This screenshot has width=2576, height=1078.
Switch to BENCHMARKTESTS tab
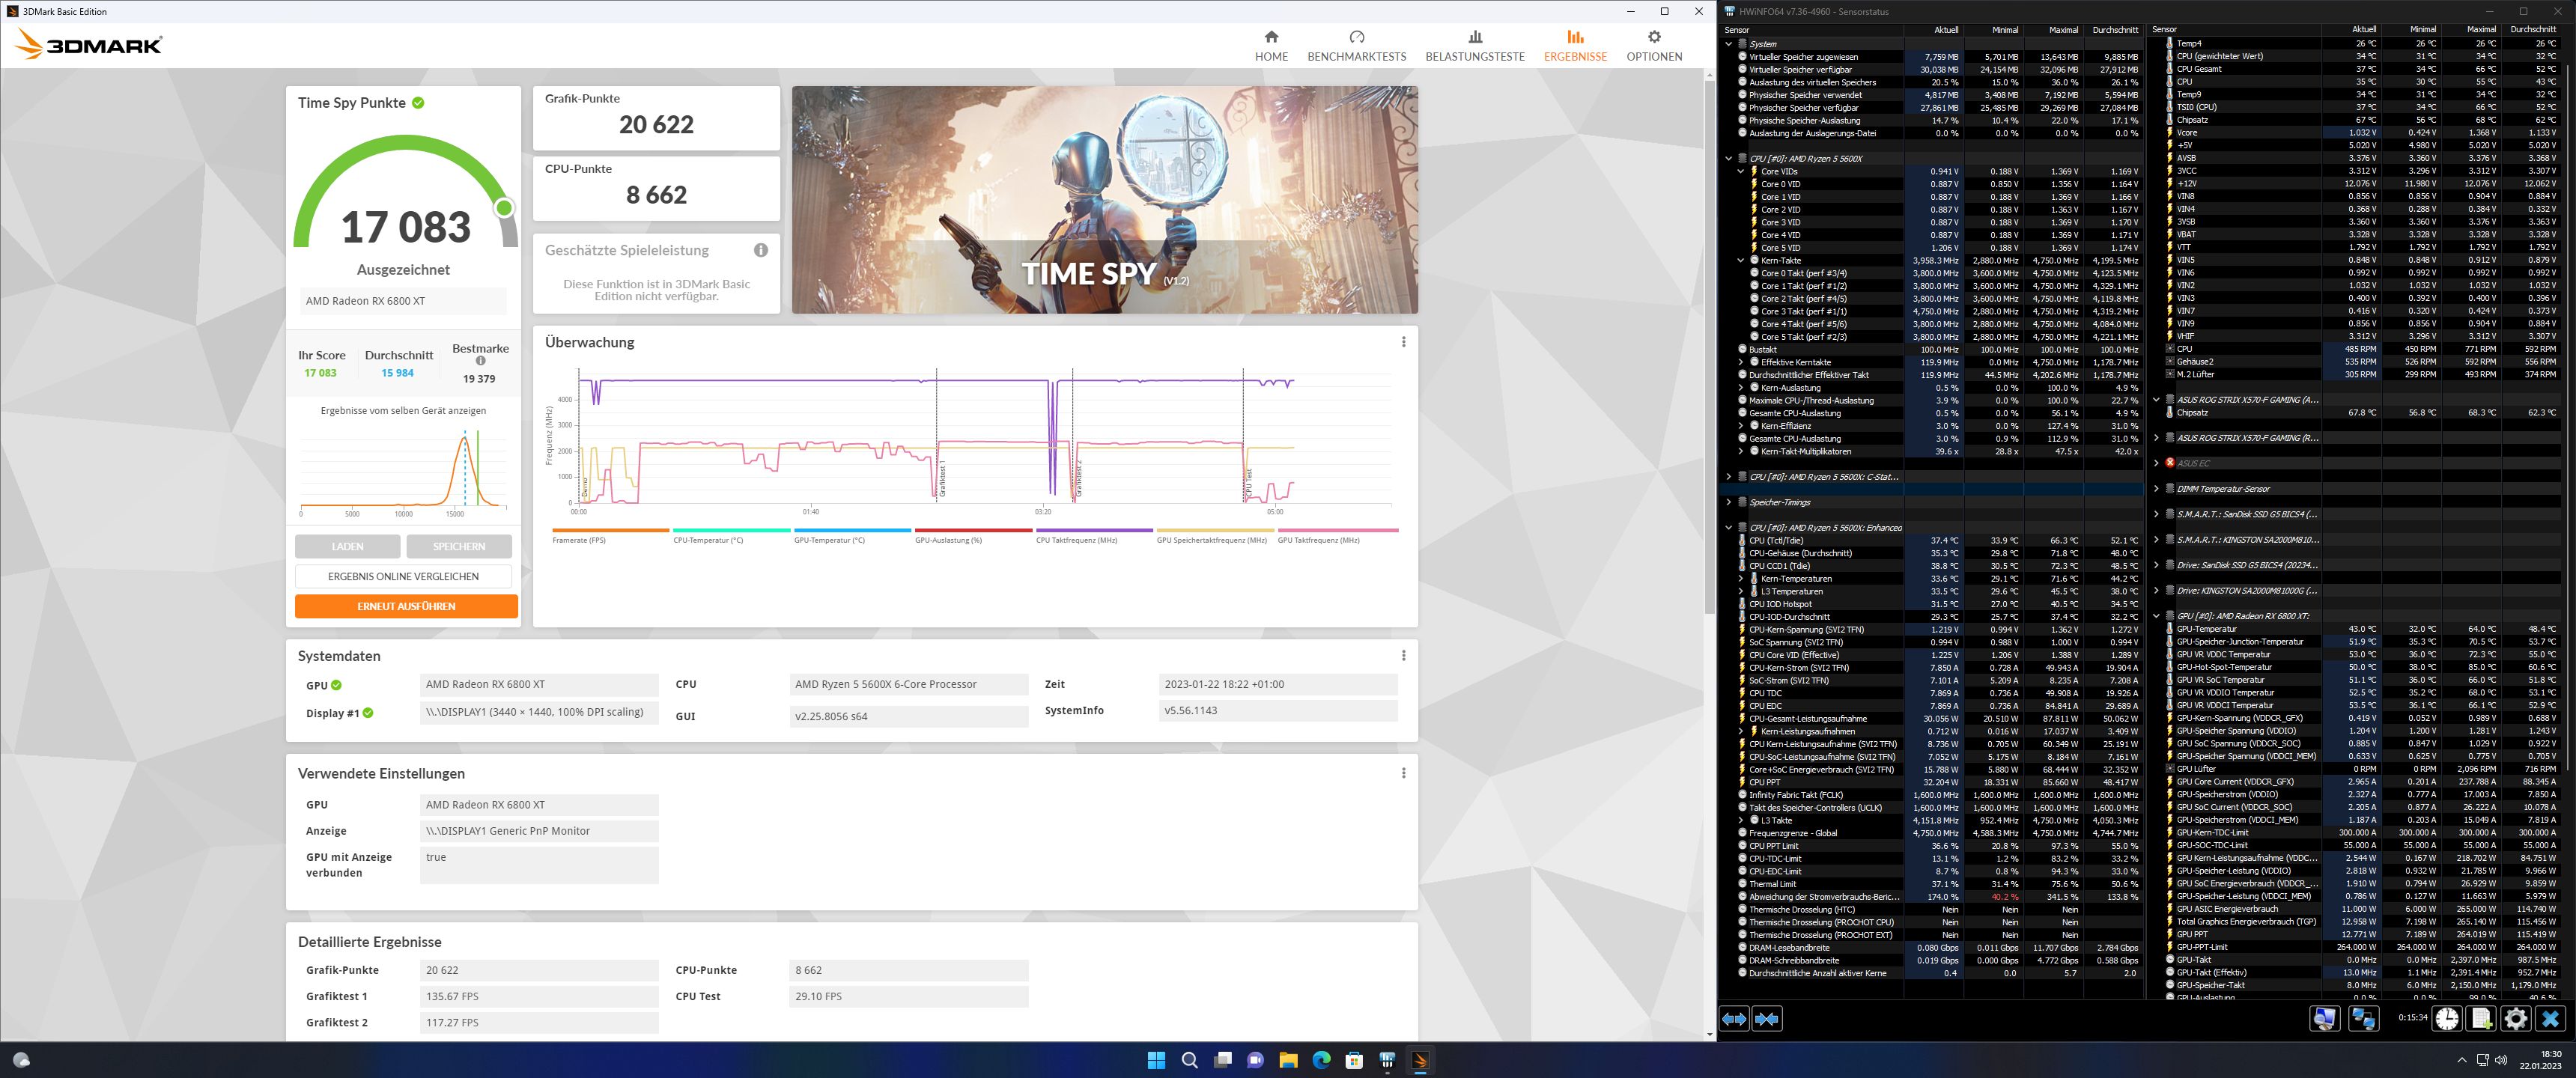coord(1356,46)
